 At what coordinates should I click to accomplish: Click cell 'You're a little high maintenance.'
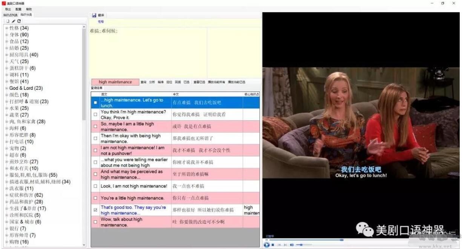click(135, 198)
